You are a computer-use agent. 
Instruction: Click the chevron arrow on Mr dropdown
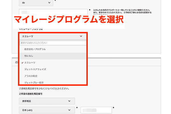coord(49,3)
